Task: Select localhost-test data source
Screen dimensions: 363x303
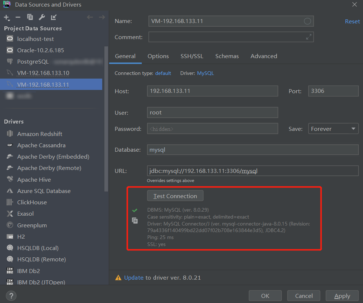Action: pyautogui.click(x=51, y=39)
